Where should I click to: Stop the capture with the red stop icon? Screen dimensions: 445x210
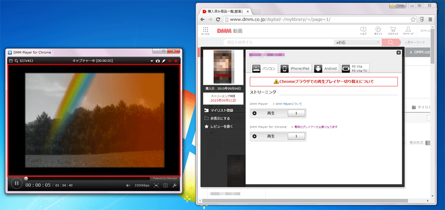176,61
